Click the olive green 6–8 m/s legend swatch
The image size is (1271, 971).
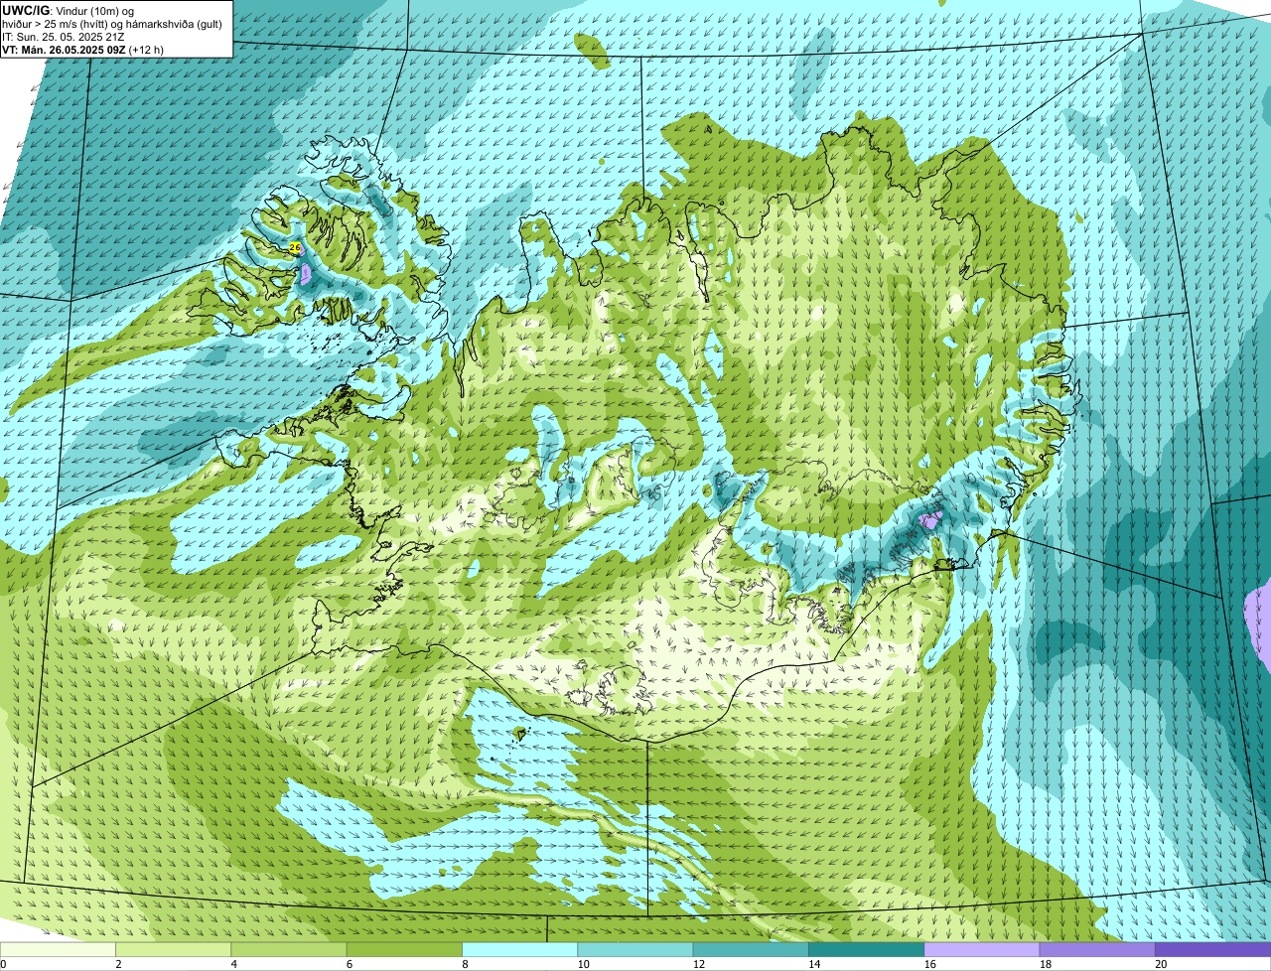pos(404,949)
